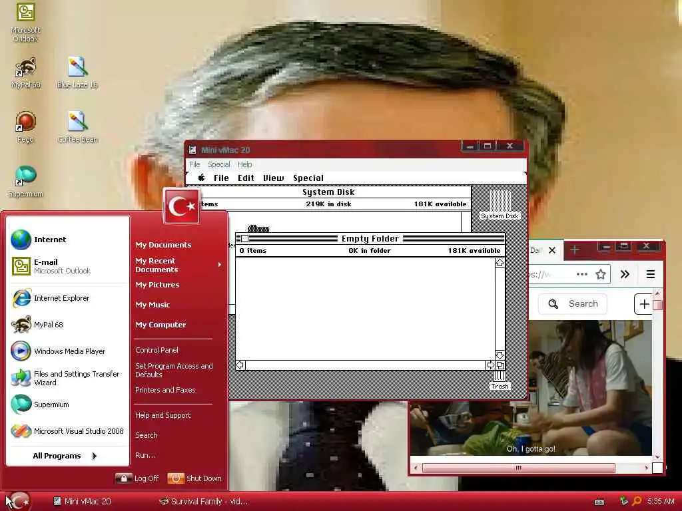Click Empty Folder scroll left arrow
This screenshot has height=511, width=682.
click(x=240, y=365)
